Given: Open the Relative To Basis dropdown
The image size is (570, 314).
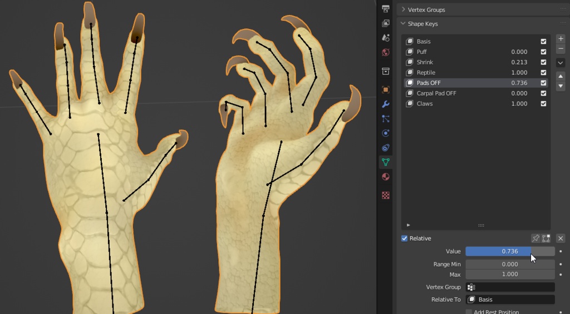Looking at the screenshot, I should [510, 300].
